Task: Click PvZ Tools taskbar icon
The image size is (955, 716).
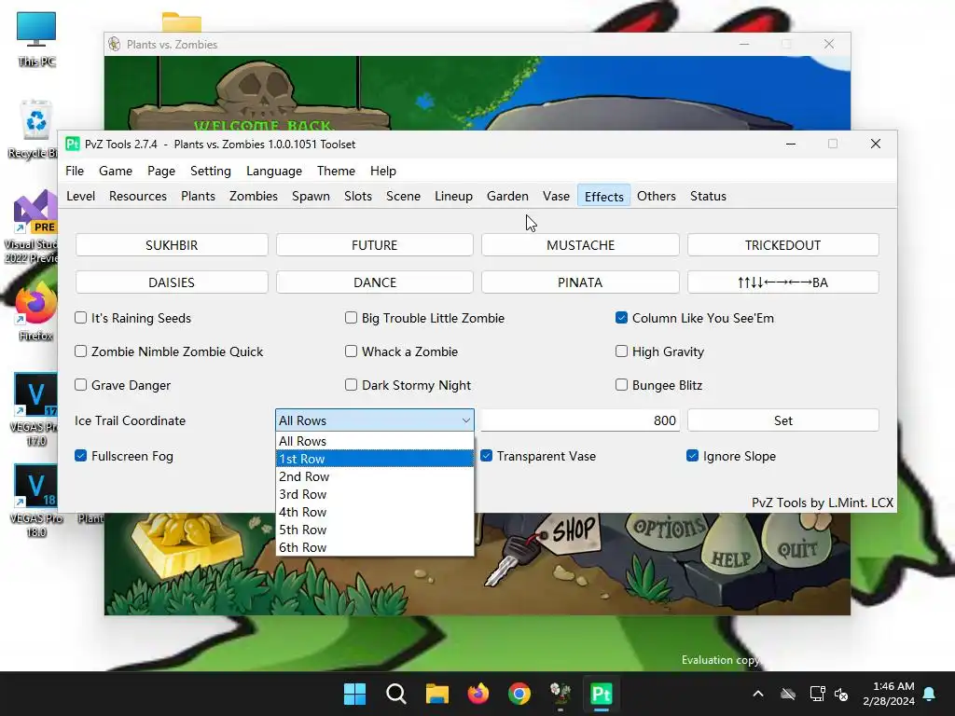Action: click(602, 694)
